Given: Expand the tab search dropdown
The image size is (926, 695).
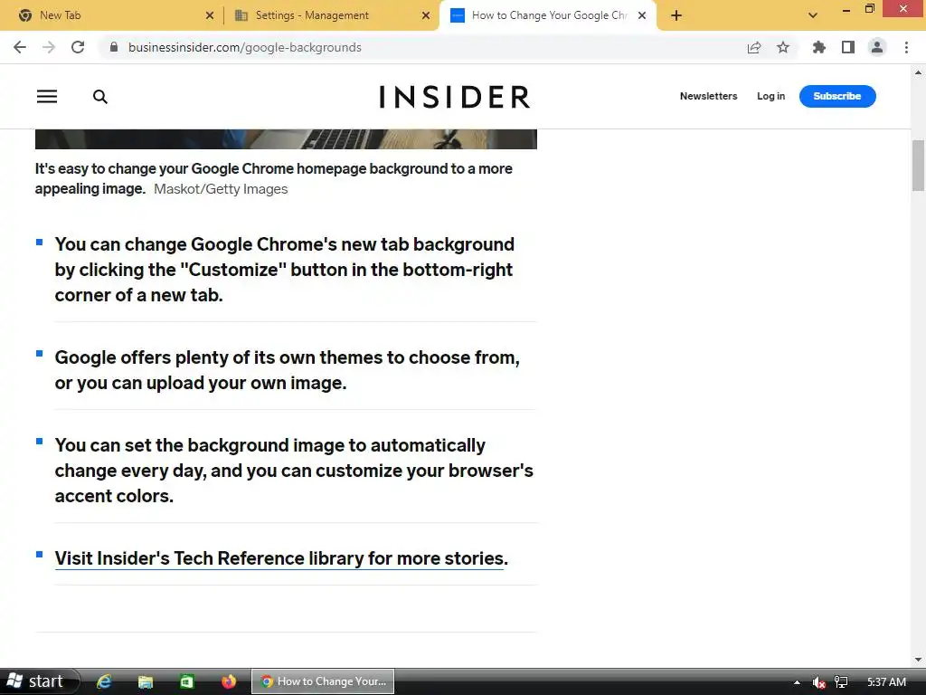Looking at the screenshot, I should coord(813,15).
